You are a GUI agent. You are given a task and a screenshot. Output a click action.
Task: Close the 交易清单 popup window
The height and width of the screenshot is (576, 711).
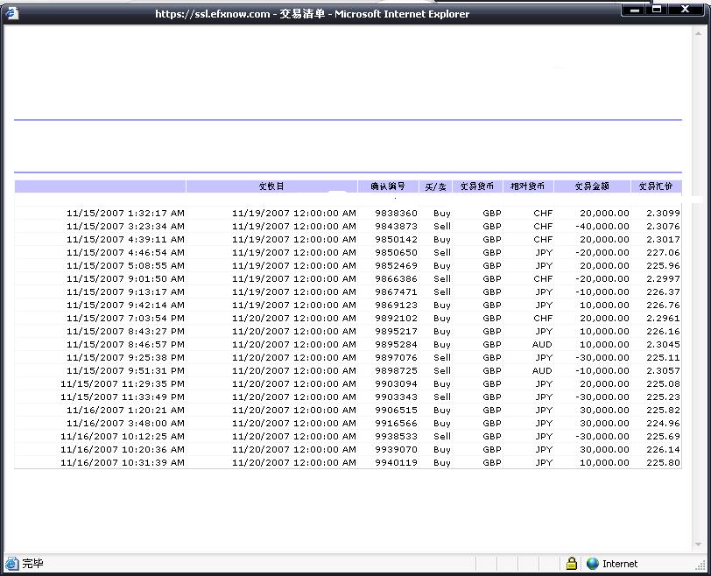click(686, 10)
